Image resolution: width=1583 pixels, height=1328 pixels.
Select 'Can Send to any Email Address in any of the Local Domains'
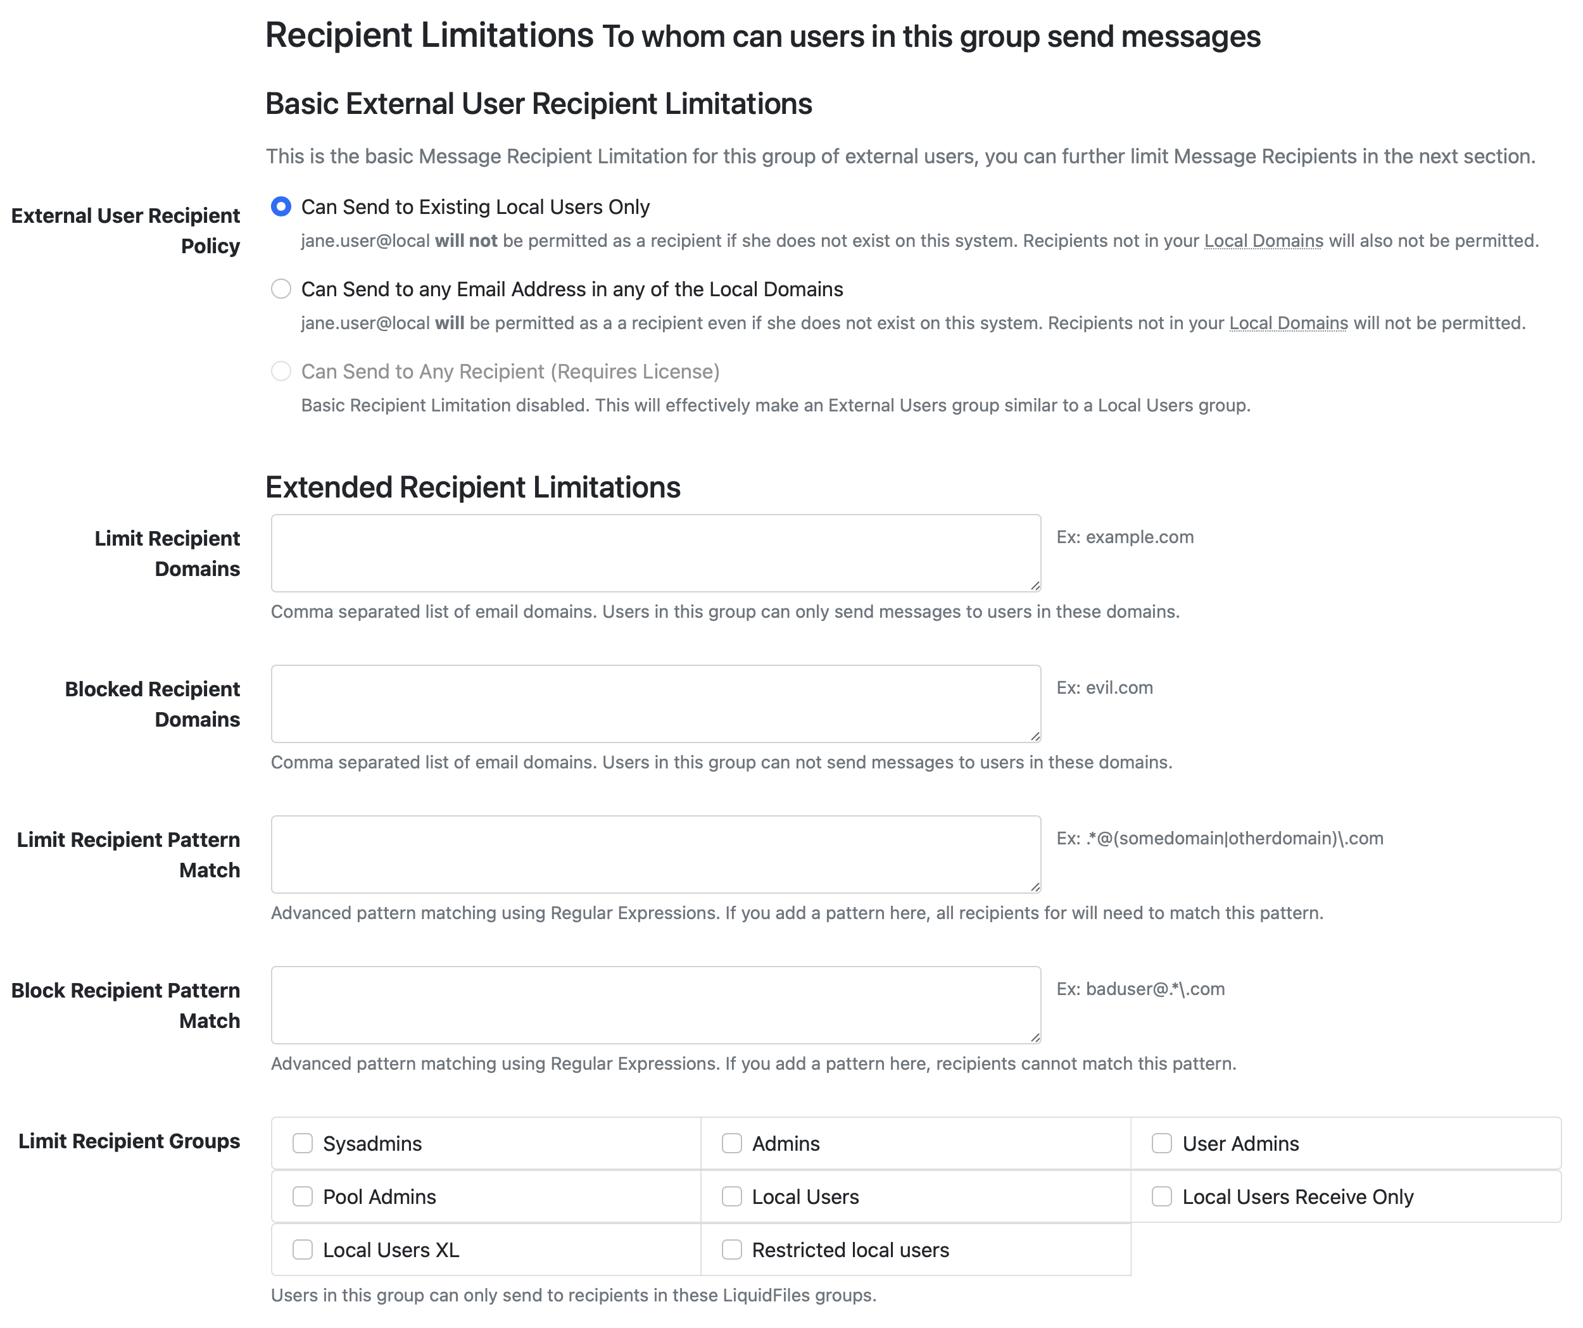pos(282,289)
